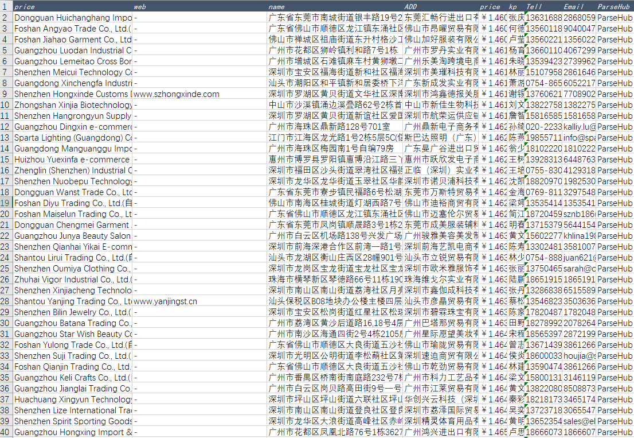
Task: Click phone cell 020-2233 in row 12
Action: (543, 127)
